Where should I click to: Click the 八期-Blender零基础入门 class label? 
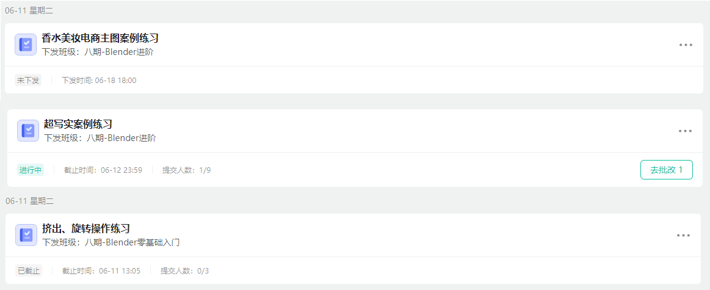(x=132, y=242)
